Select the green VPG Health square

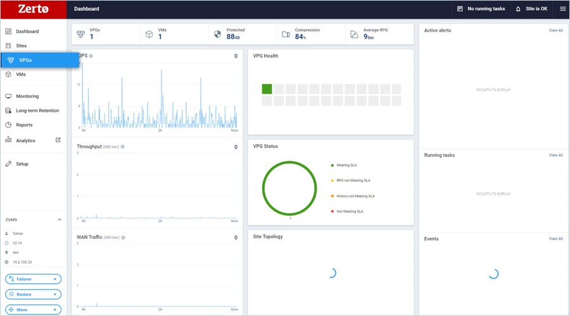tap(267, 89)
